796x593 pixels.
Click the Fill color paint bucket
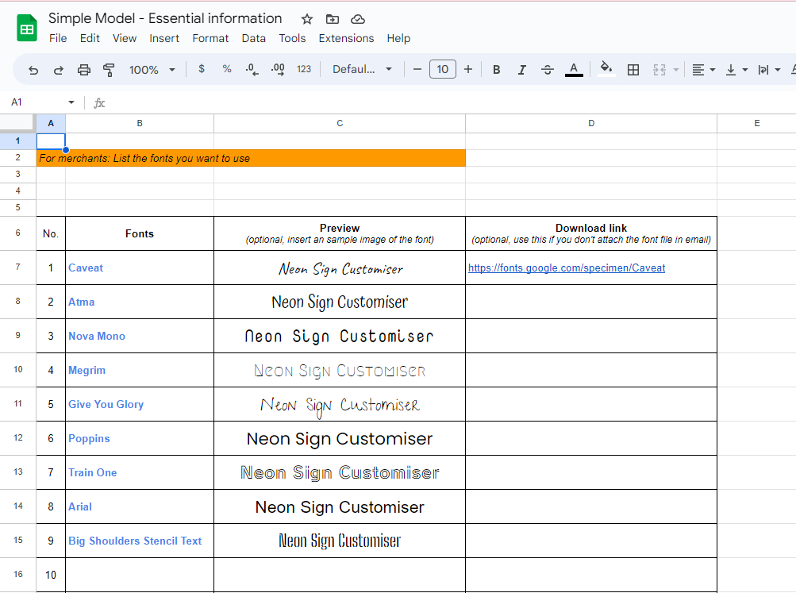(606, 69)
